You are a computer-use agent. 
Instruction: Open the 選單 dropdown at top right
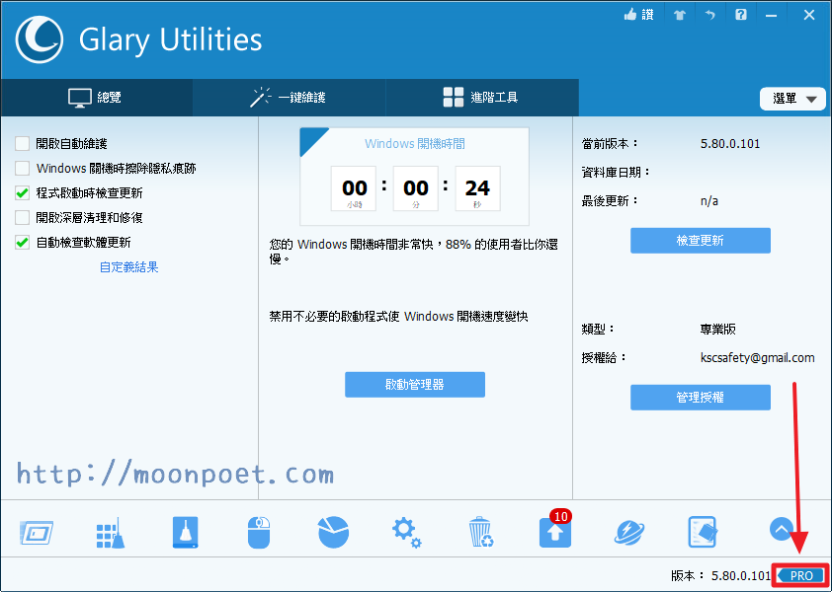(x=792, y=99)
